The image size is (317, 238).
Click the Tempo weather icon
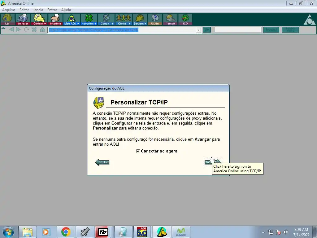point(171,19)
